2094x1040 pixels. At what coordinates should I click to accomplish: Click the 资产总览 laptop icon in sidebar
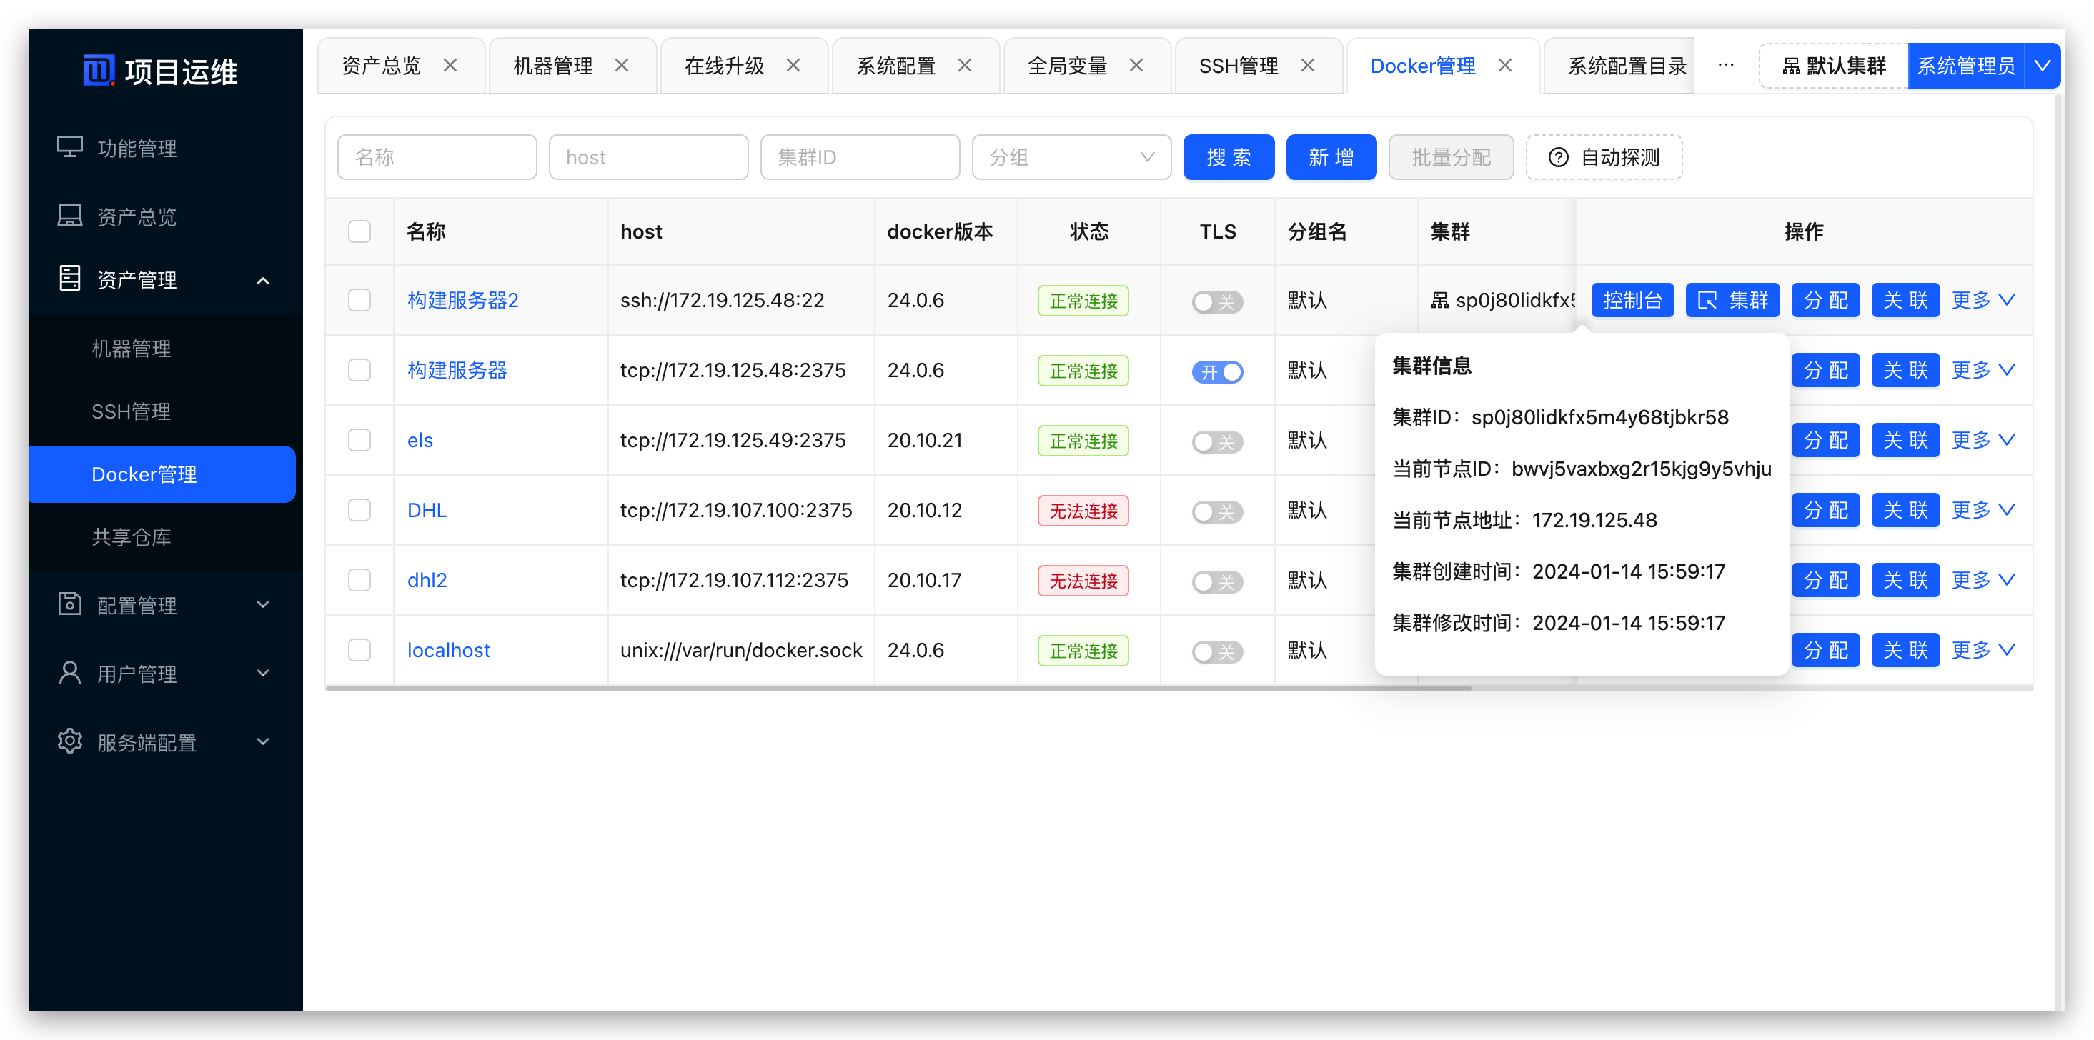70,215
